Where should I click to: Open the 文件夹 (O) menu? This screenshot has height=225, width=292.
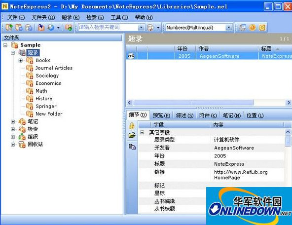[43, 17]
